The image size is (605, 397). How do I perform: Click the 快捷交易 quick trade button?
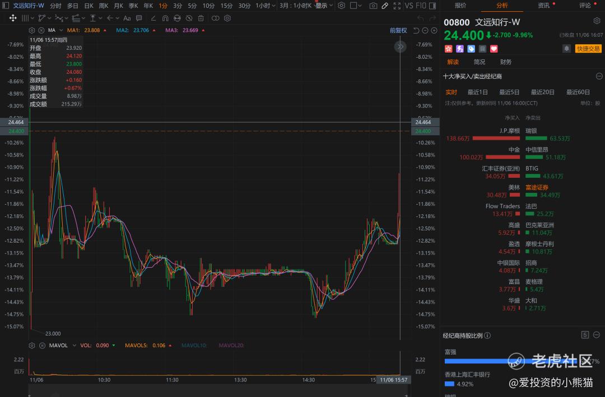coord(588,49)
